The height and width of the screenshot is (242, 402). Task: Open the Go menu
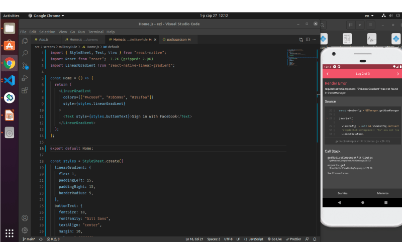[72, 32]
